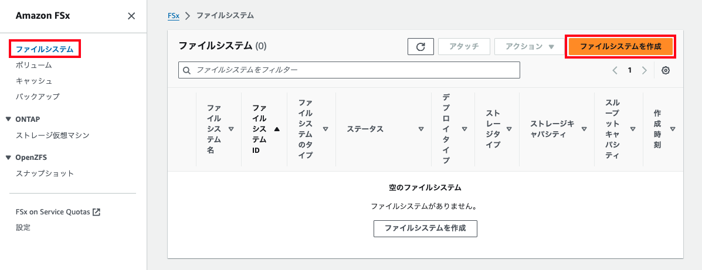Click white ファイルシステムを作成 button in empty table
This screenshot has width=702, height=270.
pos(425,228)
